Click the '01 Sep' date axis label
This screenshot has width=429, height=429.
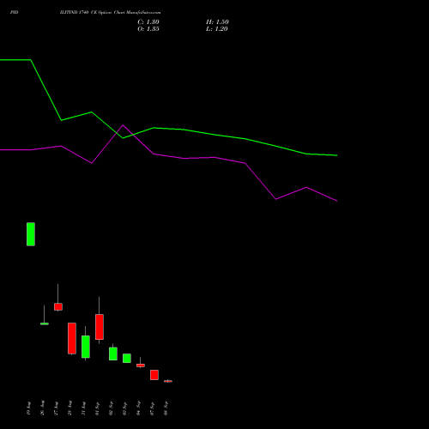tap(97, 408)
